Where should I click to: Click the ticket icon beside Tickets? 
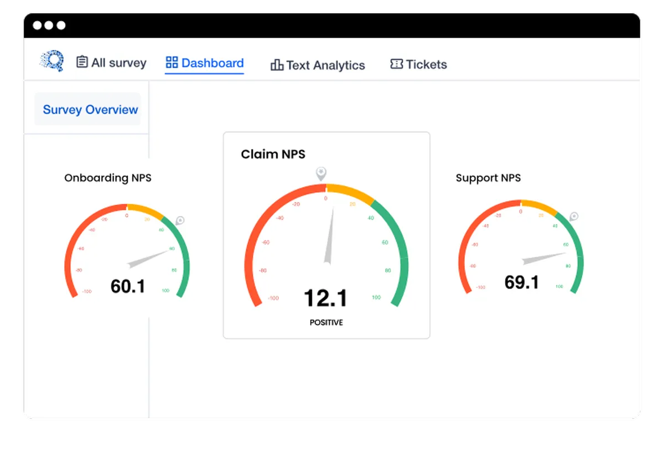click(x=396, y=64)
